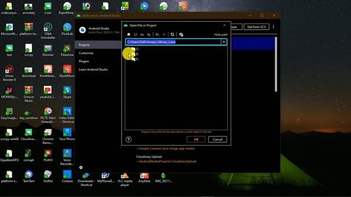Open the Dimmer desktop icon

(x=48, y=50)
